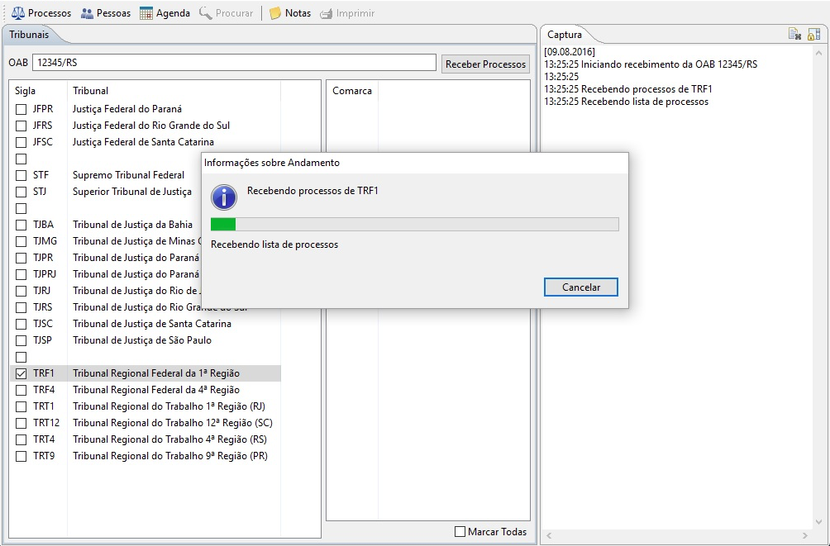Viewport: 830px width, 546px height.
Task: Select the Captura tab
Action: pyautogui.click(x=565, y=35)
